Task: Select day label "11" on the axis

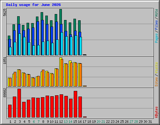Action: click(56, 122)
